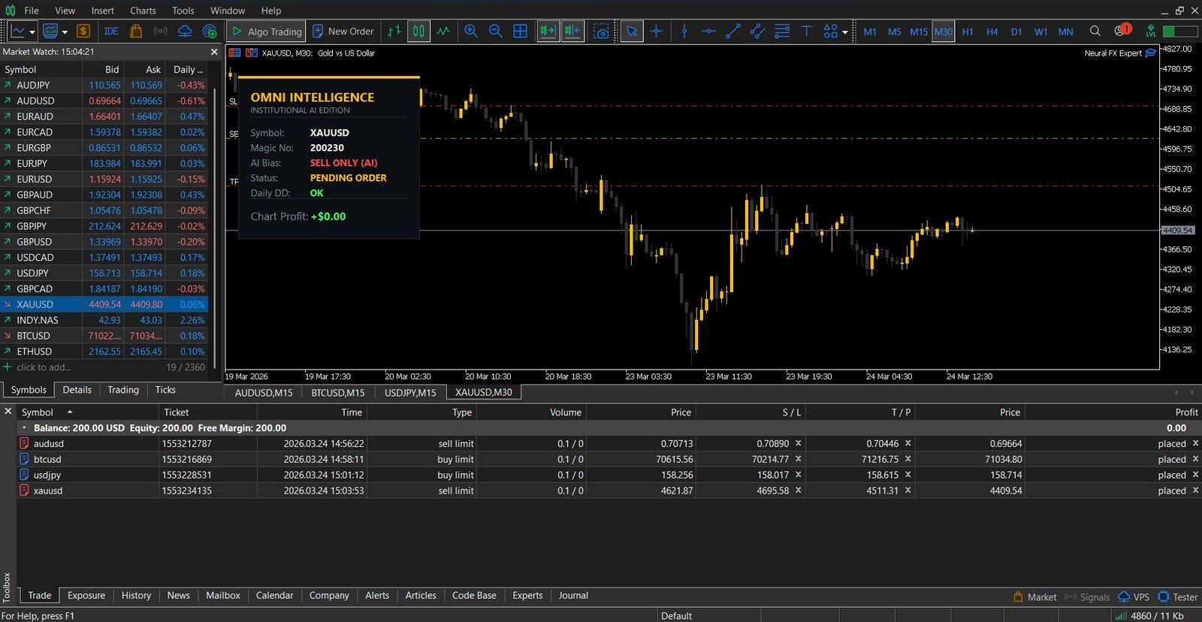Viewport: 1202px width, 622px height.
Task: Switch chart to line chart view
Action: pyautogui.click(x=443, y=32)
